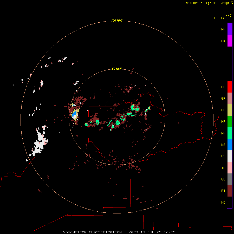Click the DS white legend swatch

230,156
